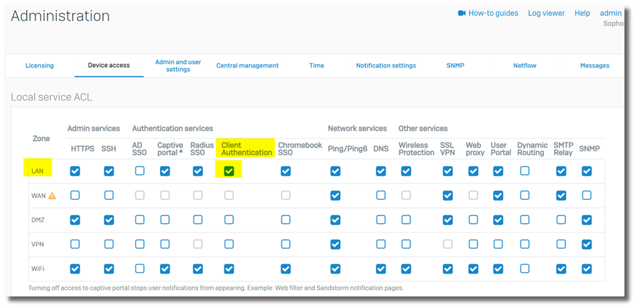Uncheck User Portal for DMZ zone
The image size is (633, 305).
498,220
